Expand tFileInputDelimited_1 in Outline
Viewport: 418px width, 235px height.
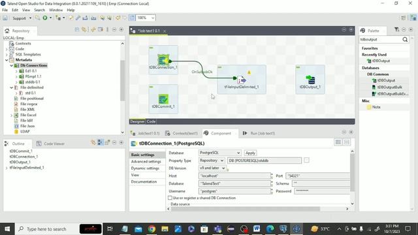[7, 168]
